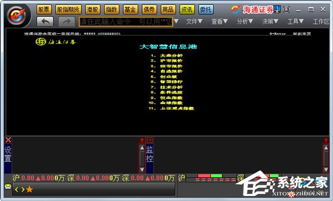Open the 文件 dropdown menu

click(194, 22)
